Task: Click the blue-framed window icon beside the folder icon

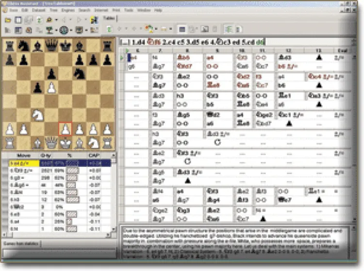Action: click(x=18, y=20)
